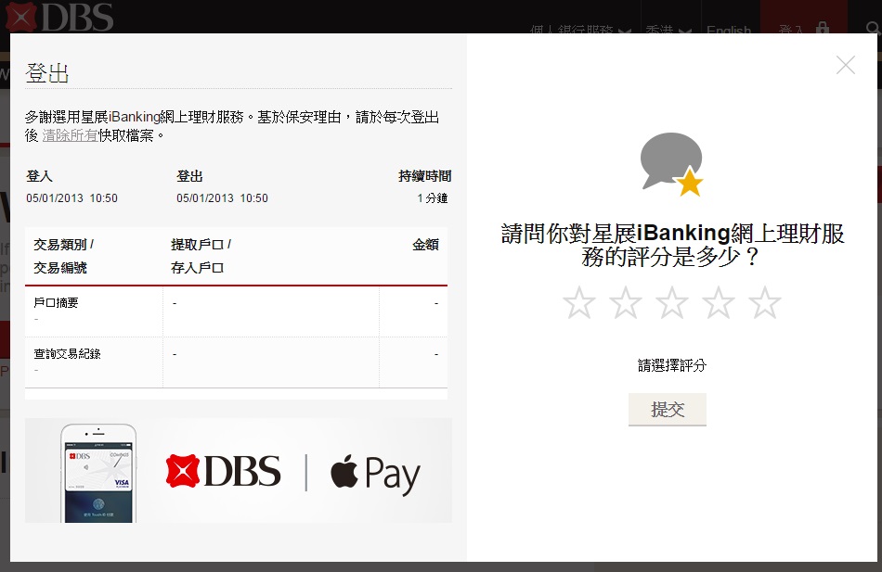The height and width of the screenshot is (572, 882).
Task: Click the padlock icon beside 登入
Action: coord(823,29)
